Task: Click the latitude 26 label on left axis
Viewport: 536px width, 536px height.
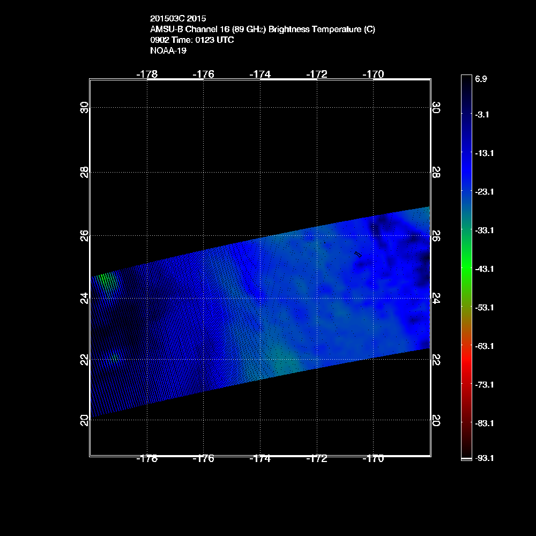Action: tap(84, 235)
